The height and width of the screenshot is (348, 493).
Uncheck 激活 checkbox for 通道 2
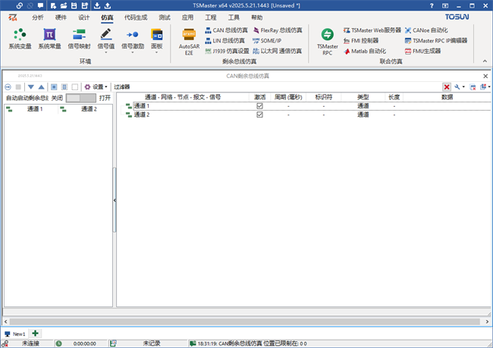[x=259, y=114]
